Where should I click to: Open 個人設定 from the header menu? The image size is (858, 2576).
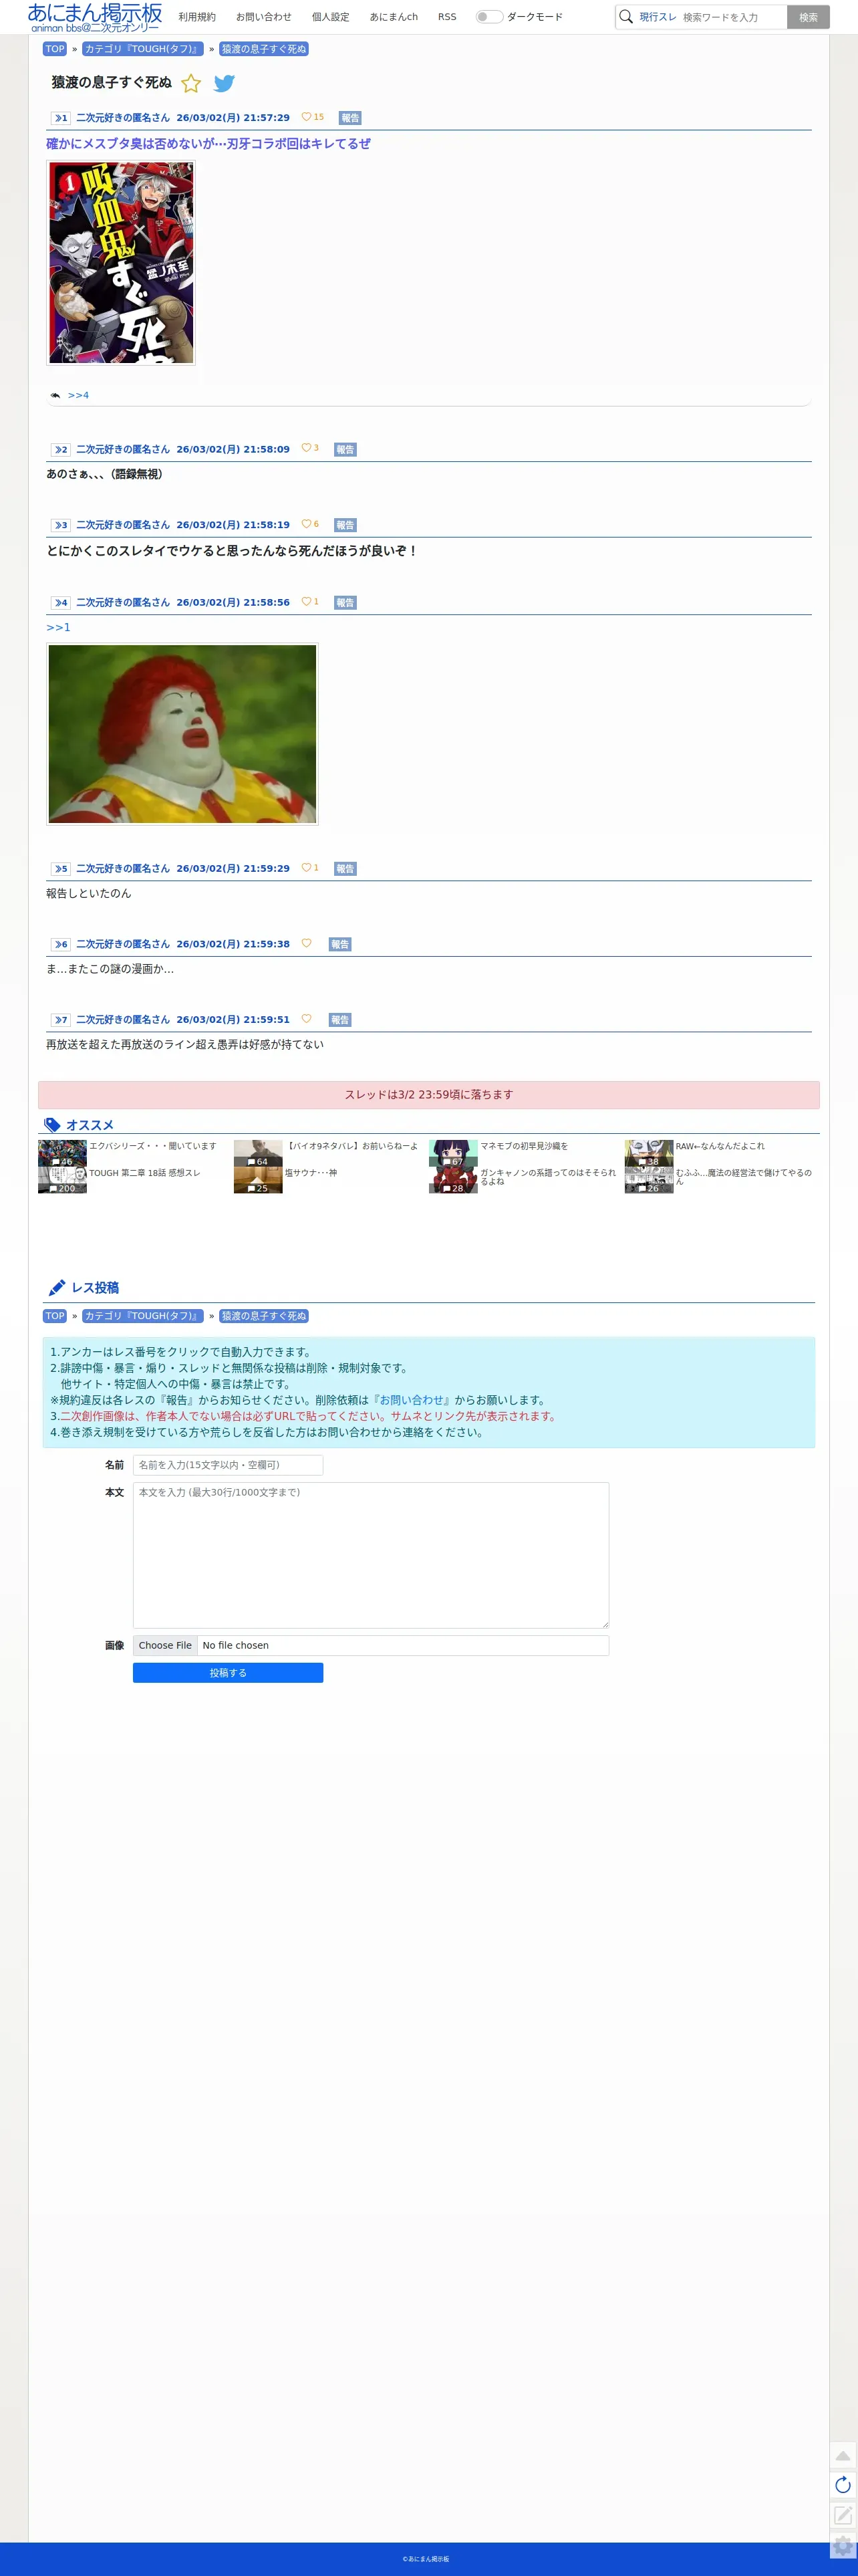point(330,17)
